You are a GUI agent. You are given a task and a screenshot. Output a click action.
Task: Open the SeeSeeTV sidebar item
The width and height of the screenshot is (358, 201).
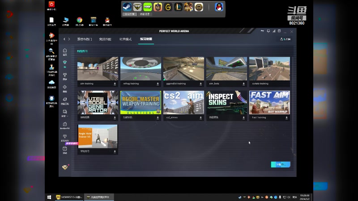click(x=65, y=126)
